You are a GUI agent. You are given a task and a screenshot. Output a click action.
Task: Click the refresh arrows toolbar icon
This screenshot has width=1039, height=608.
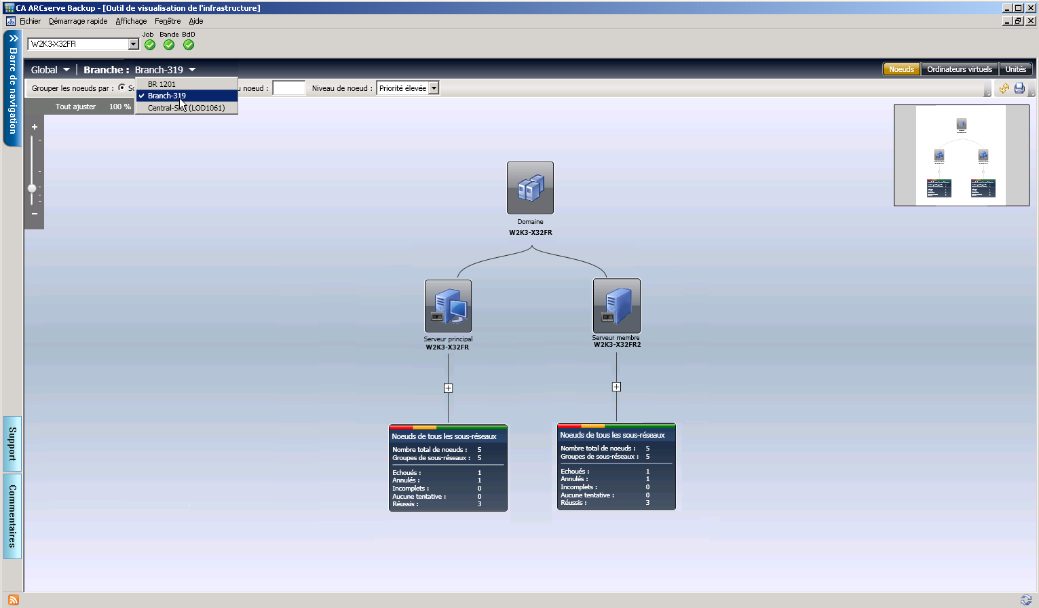coord(1004,88)
